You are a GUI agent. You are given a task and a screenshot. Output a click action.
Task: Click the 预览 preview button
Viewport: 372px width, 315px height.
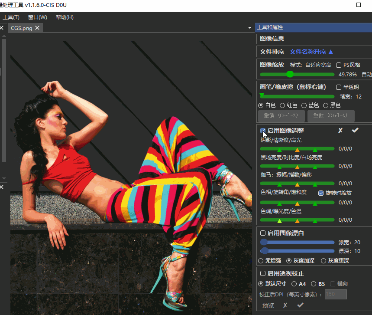point(268,305)
